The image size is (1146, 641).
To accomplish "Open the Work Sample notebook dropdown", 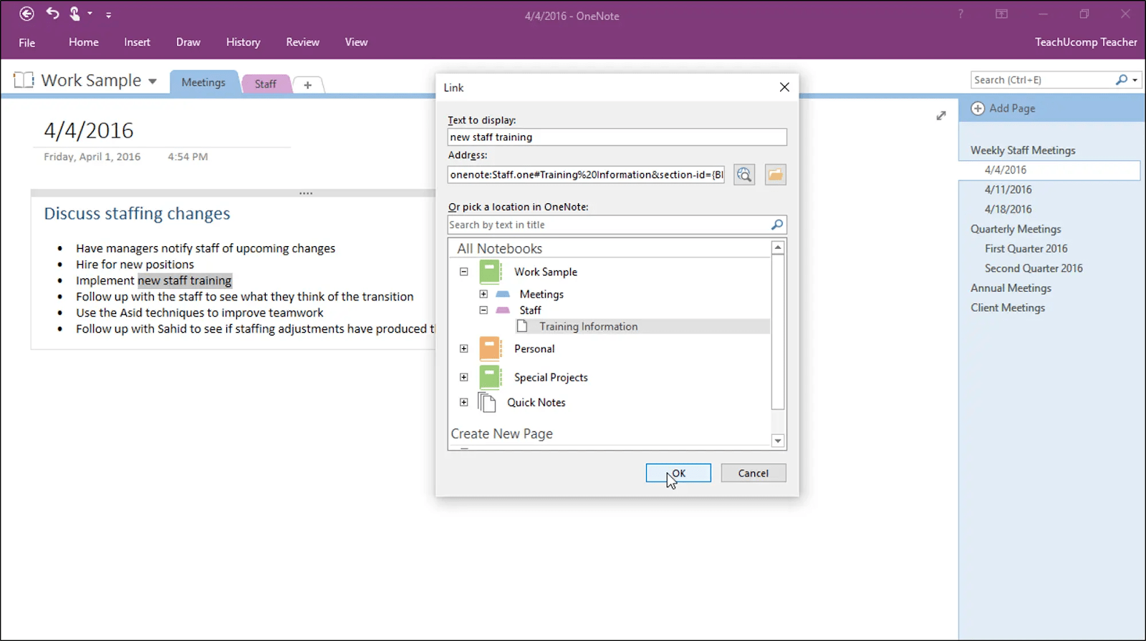I will coord(153,81).
